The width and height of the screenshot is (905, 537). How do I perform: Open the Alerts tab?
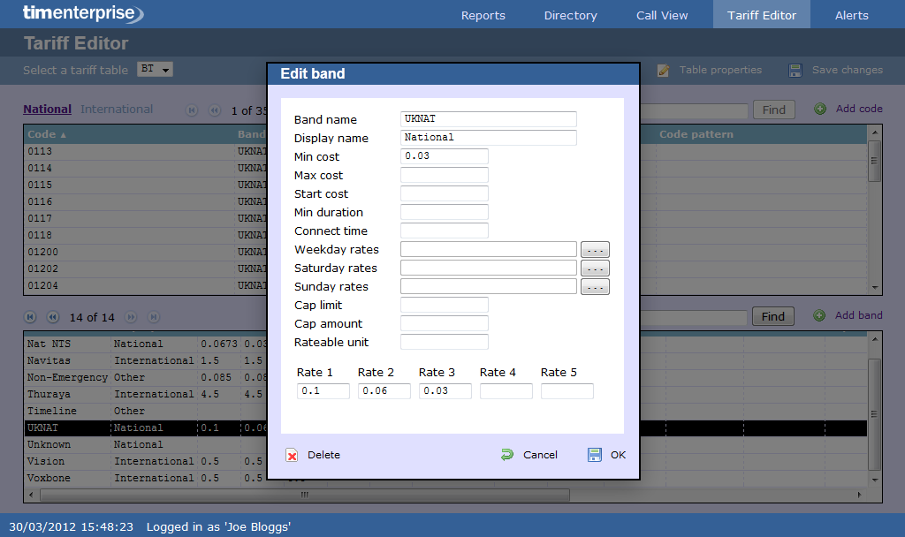(x=851, y=15)
